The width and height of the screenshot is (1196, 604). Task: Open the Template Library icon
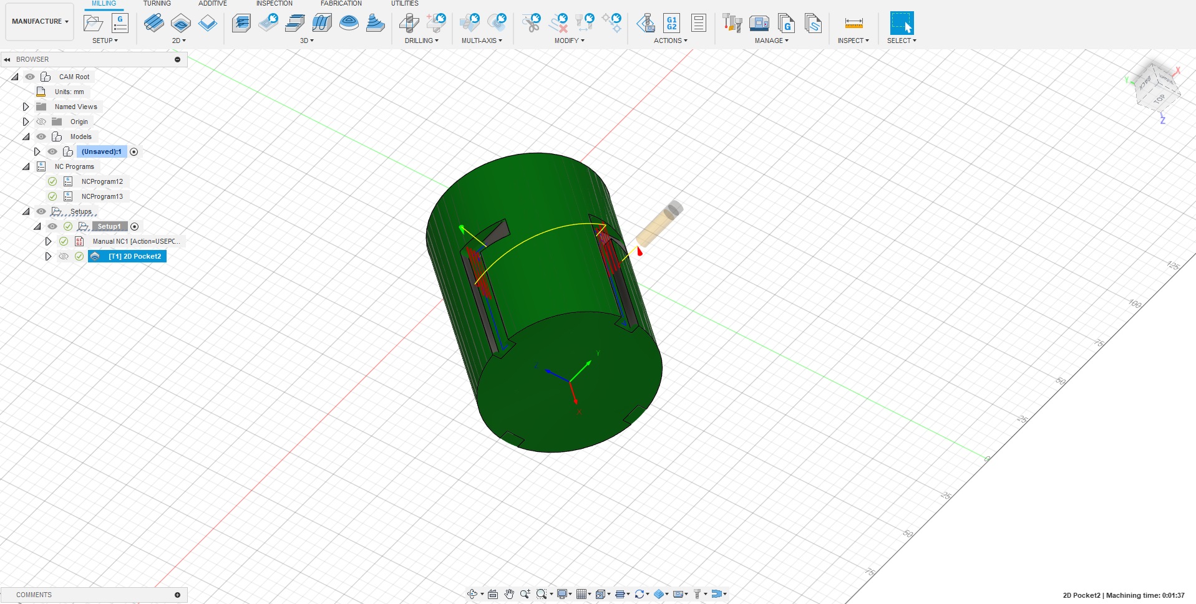pyautogui.click(x=813, y=24)
